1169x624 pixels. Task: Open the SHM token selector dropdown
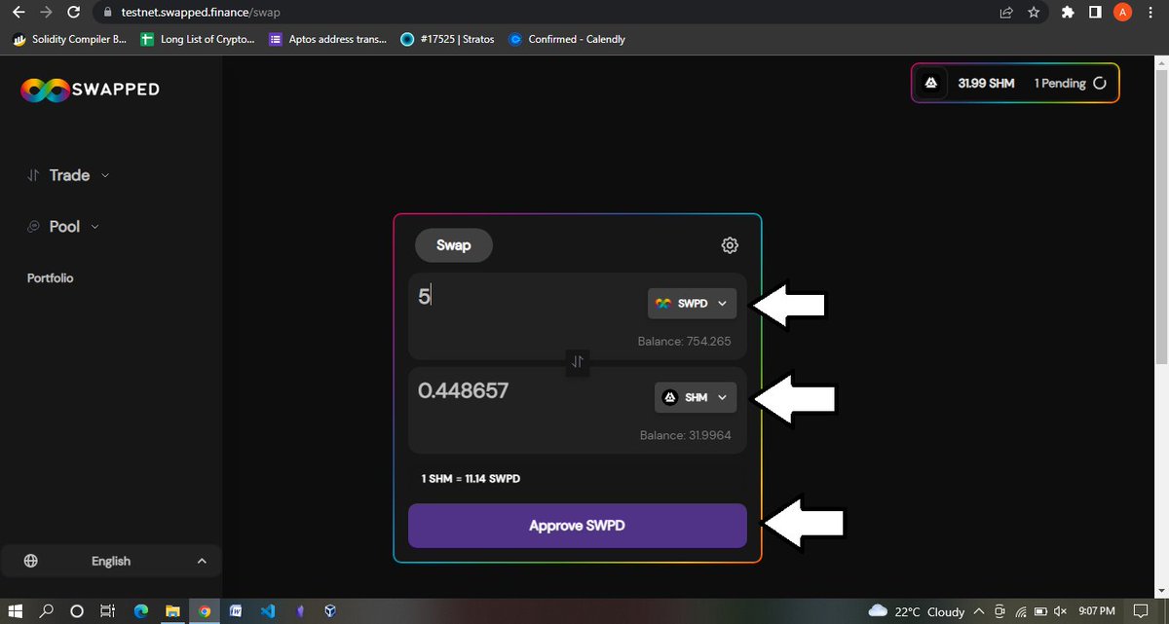pos(696,397)
